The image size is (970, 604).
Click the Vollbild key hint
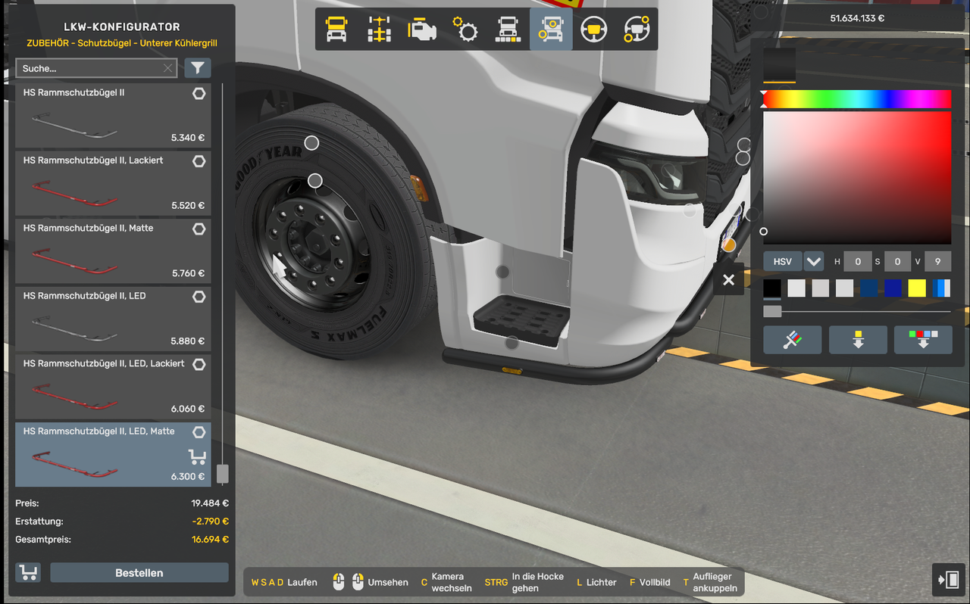tap(649, 582)
